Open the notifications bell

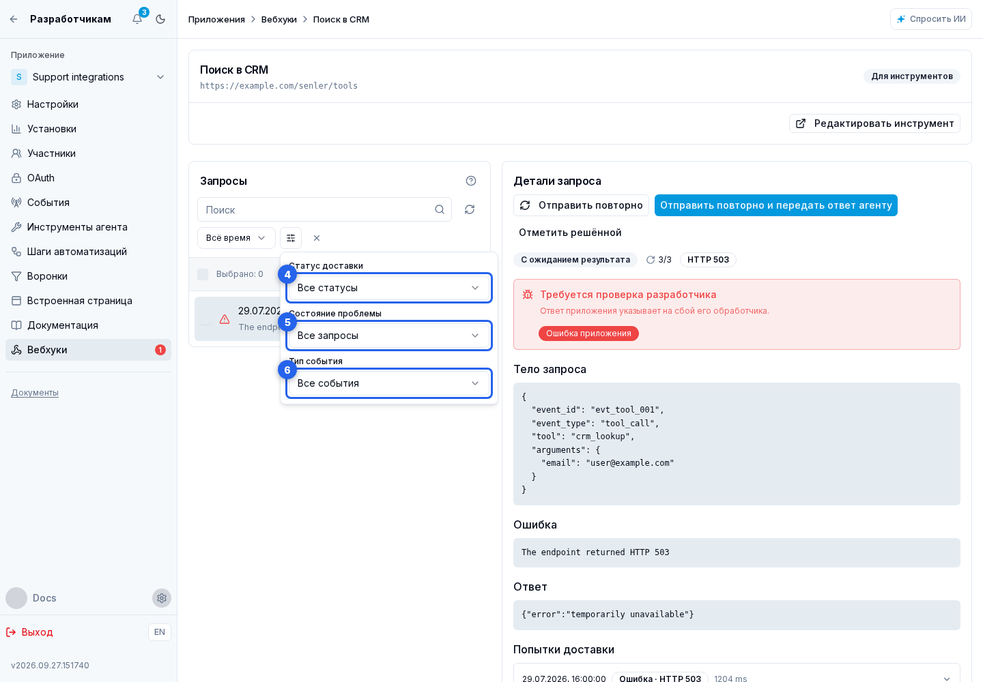pyautogui.click(x=137, y=19)
